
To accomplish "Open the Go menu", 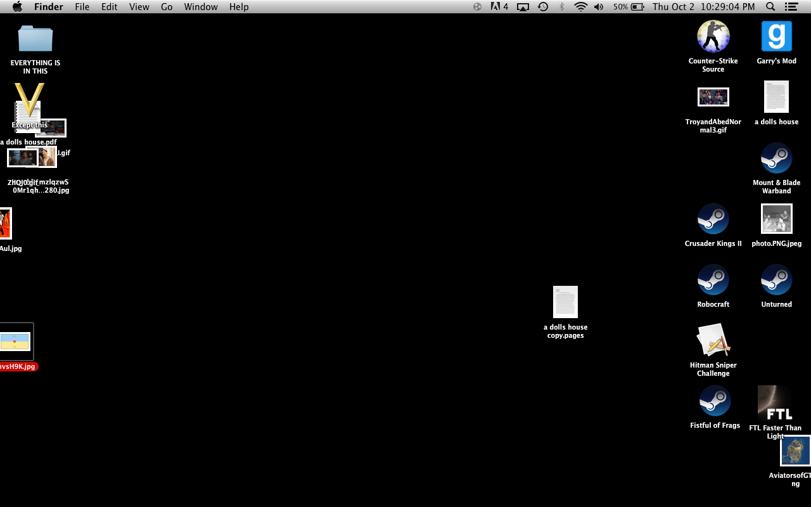I will (167, 7).
